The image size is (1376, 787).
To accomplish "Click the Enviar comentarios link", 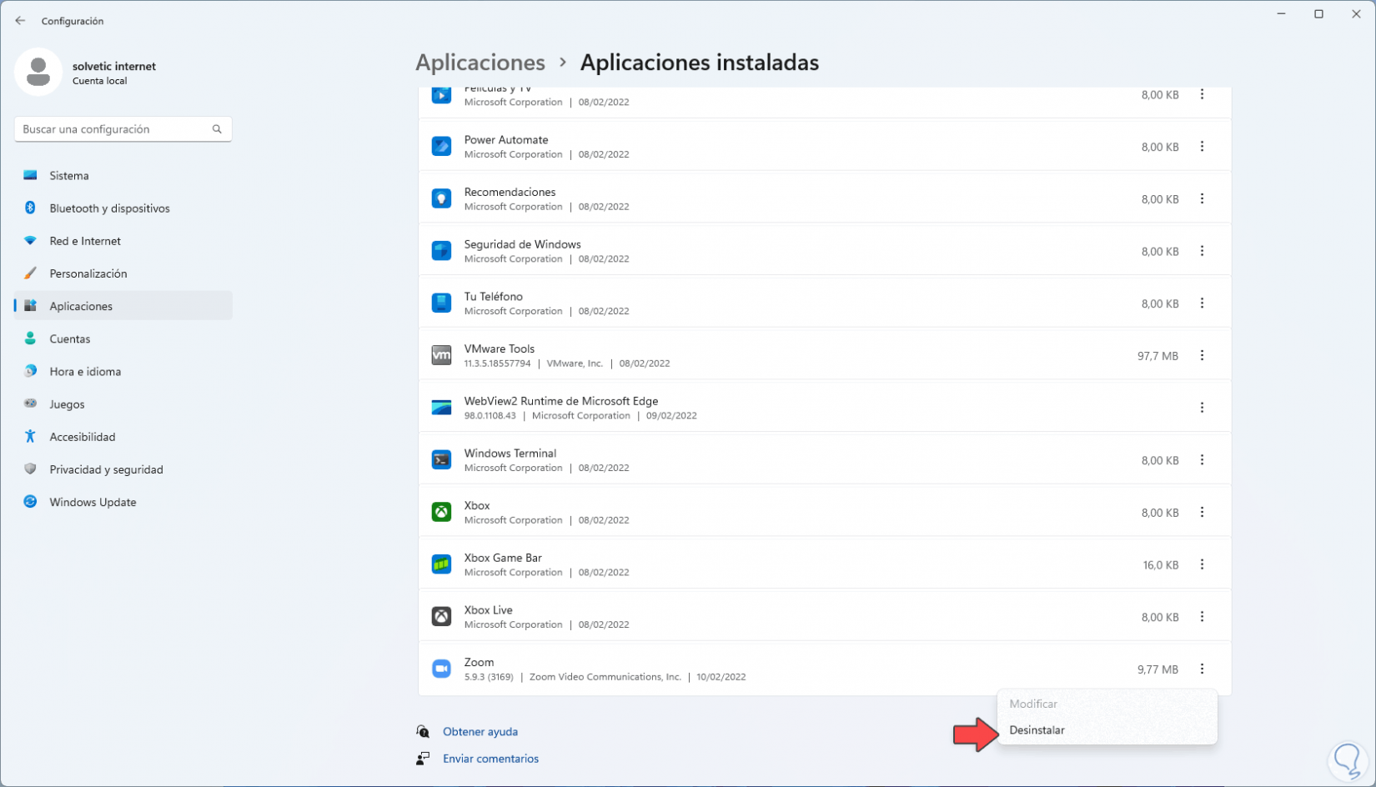I will pyautogui.click(x=490, y=759).
